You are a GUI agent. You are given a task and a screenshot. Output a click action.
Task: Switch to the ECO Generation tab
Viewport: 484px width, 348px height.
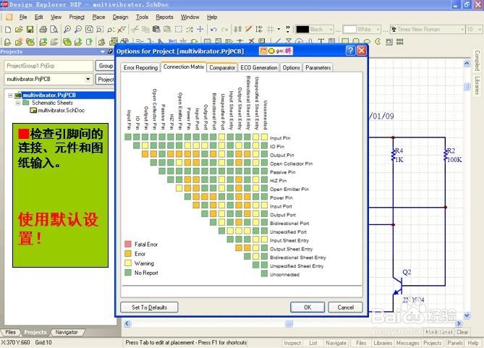click(x=259, y=67)
